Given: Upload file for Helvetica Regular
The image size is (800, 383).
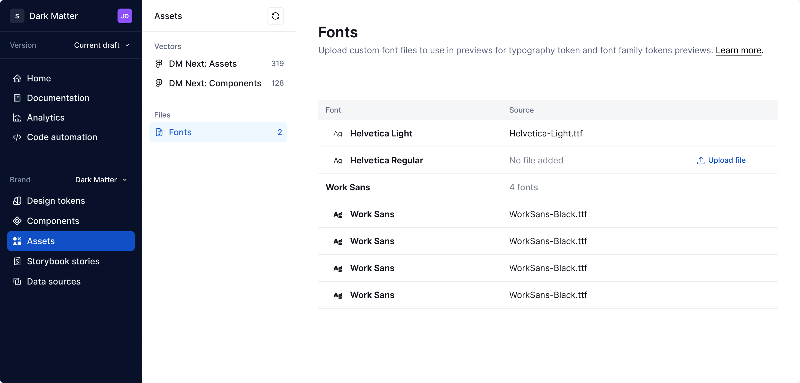Looking at the screenshot, I should pyautogui.click(x=721, y=160).
